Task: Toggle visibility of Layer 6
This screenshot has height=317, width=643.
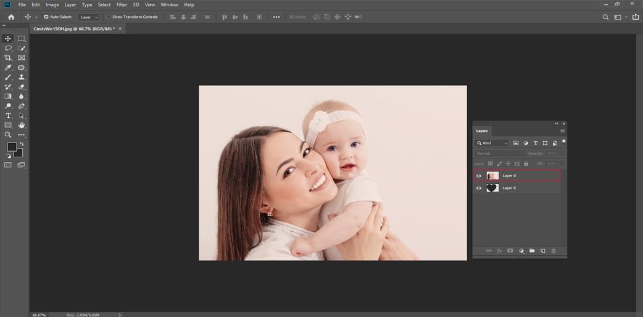Action: click(x=479, y=188)
